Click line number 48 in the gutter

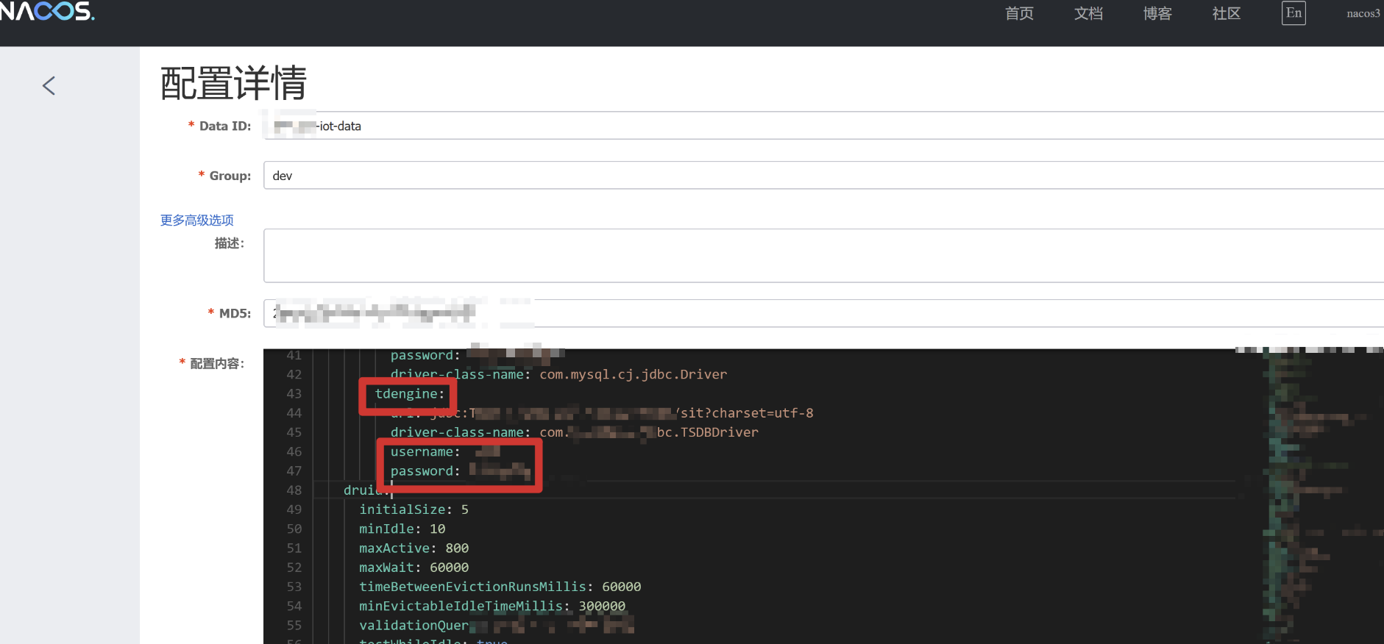click(294, 490)
